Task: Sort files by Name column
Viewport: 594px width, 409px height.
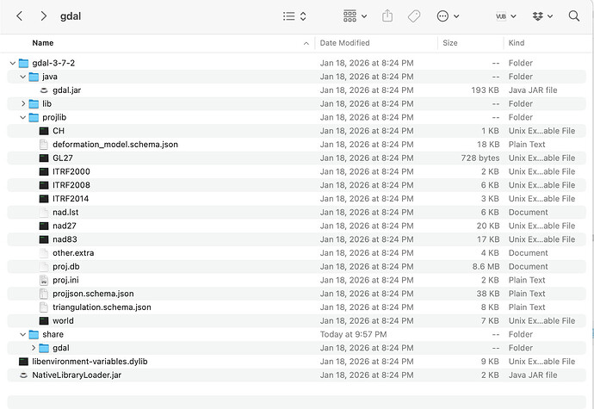Action: [x=43, y=42]
